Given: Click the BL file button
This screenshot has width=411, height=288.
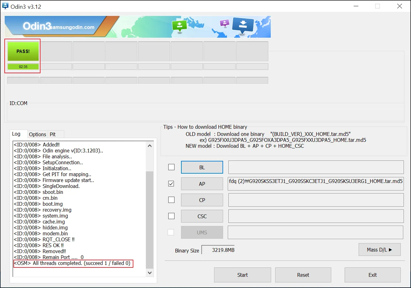Looking at the screenshot, I should click(x=202, y=167).
